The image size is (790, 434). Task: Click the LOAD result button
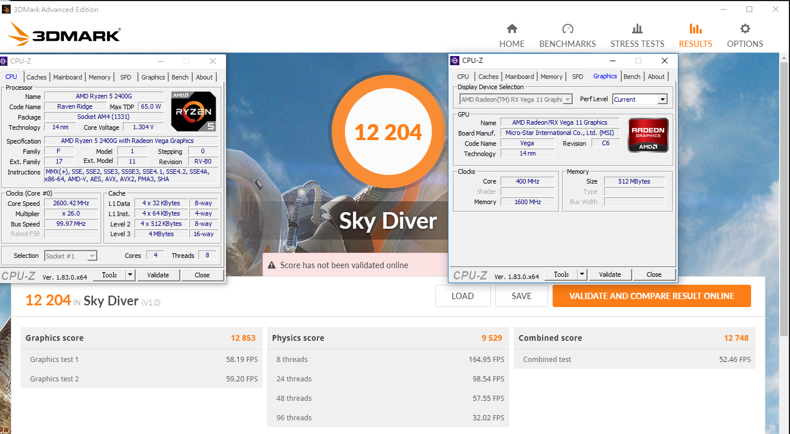click(x=463, y=296)
